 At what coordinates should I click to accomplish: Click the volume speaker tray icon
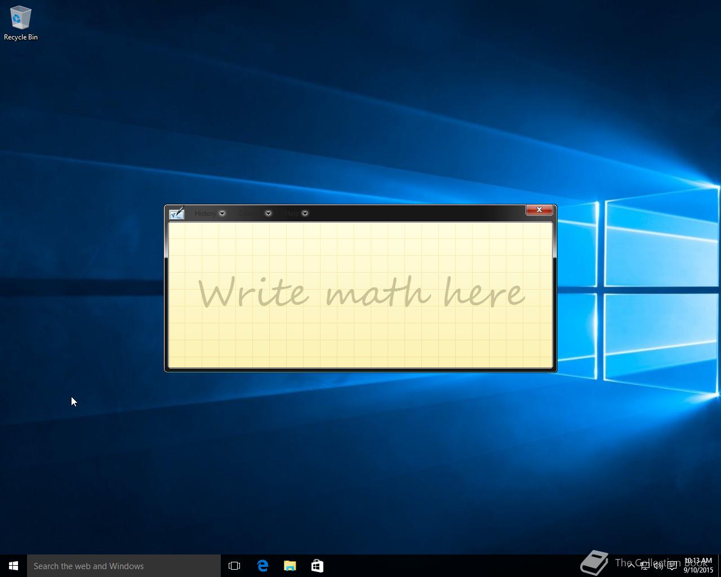(x=658, y=566)
